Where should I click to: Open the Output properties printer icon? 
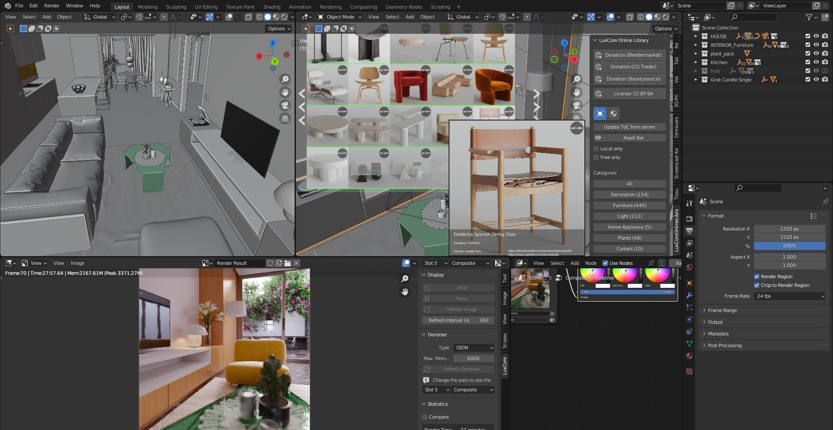689,231
